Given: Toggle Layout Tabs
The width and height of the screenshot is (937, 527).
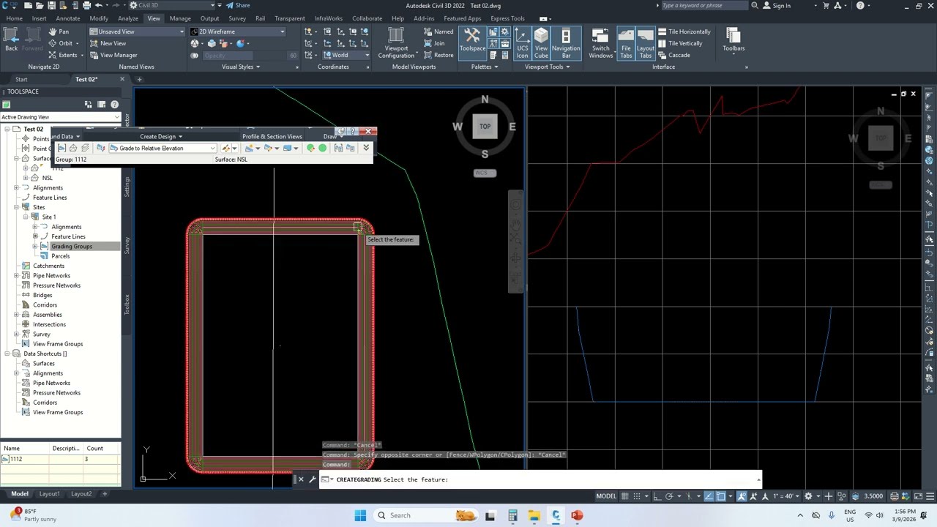Looking at the screenshot, I should pyautogui.click(x=646, y=43).
